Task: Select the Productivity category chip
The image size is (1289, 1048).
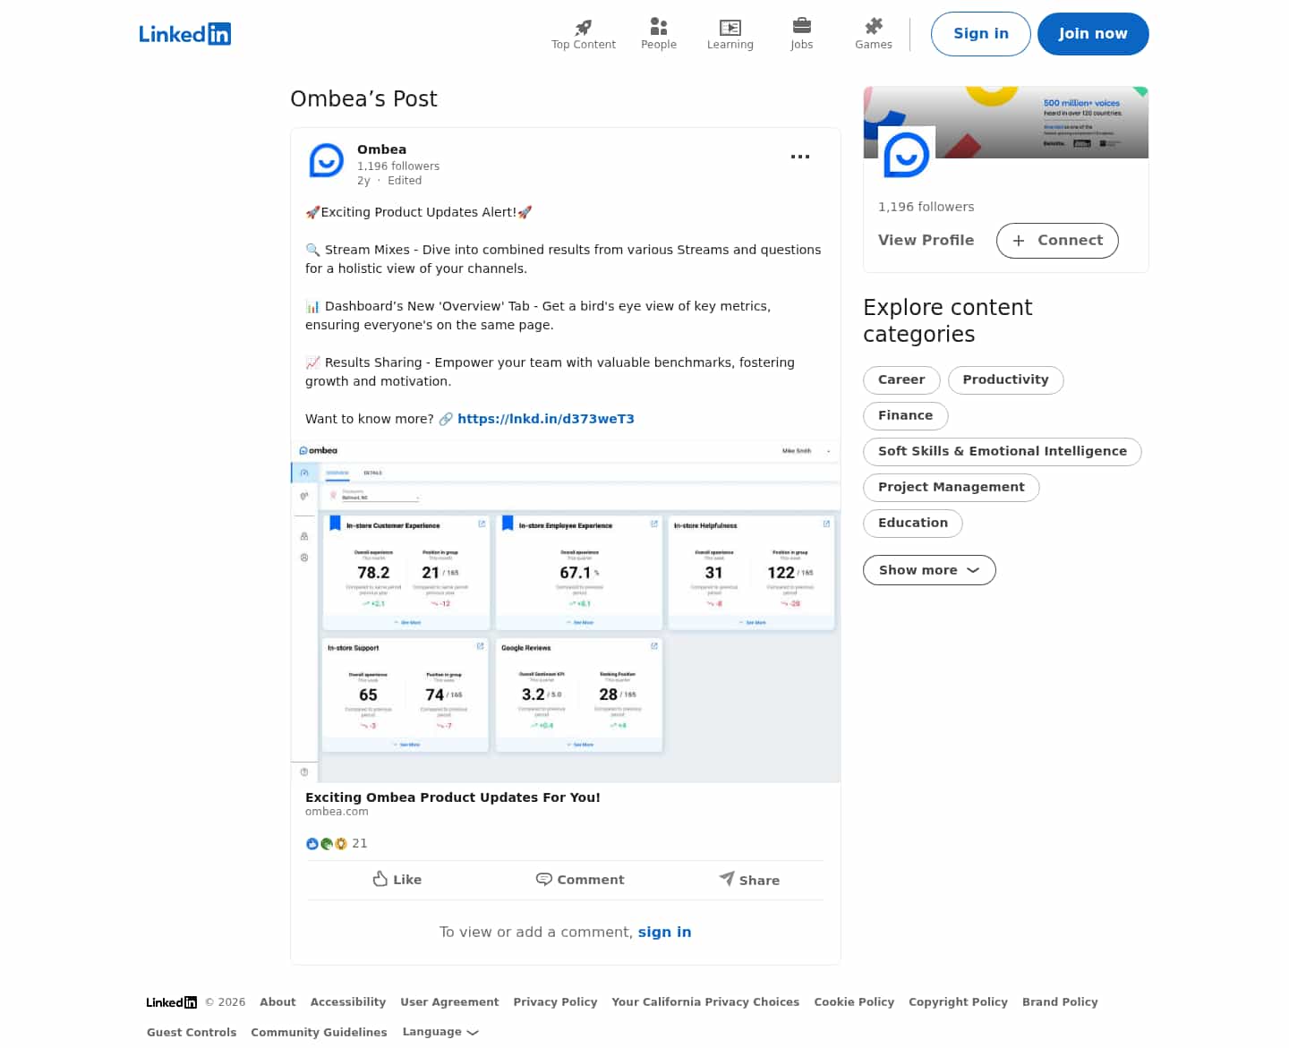Action: click(1005, 379)
